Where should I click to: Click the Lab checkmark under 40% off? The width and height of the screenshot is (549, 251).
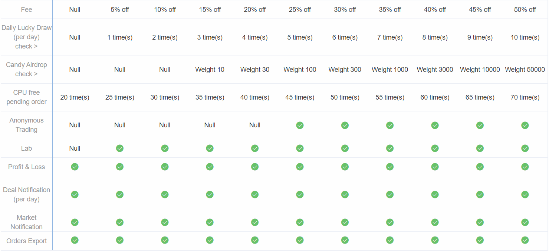coord(435,148)
